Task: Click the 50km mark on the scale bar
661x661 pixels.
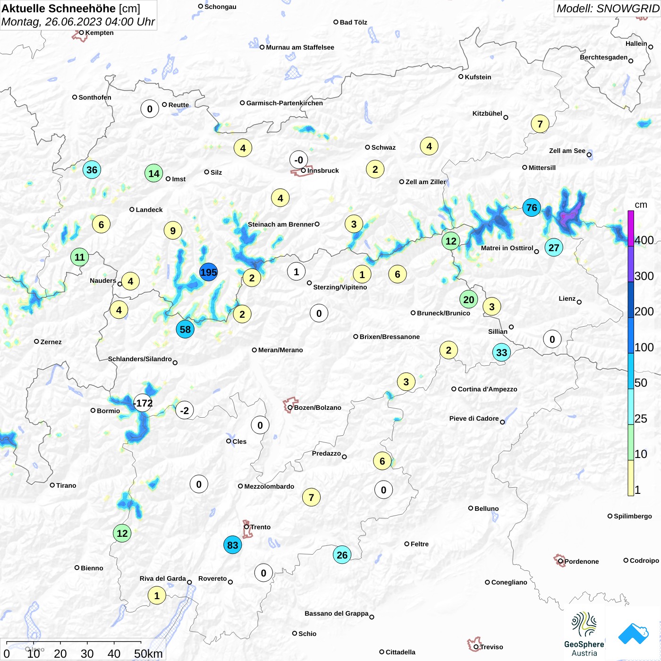Action: pos(148,653)
